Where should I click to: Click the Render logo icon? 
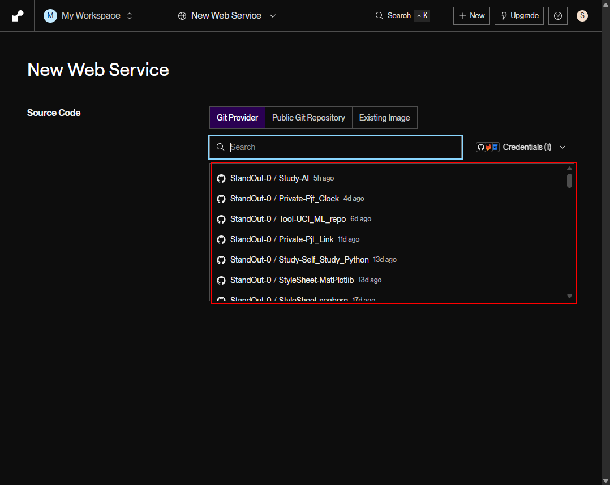[18, 16]
